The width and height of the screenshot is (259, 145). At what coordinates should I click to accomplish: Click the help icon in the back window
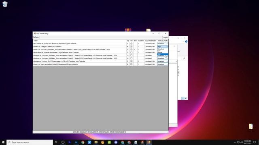click(186, 41)
